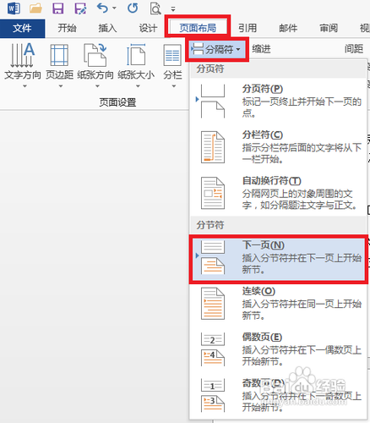This screenshot has height=423, width=370.
Task: Expand the 纸张大小 dropdown arrow
Action: (138, 86)
